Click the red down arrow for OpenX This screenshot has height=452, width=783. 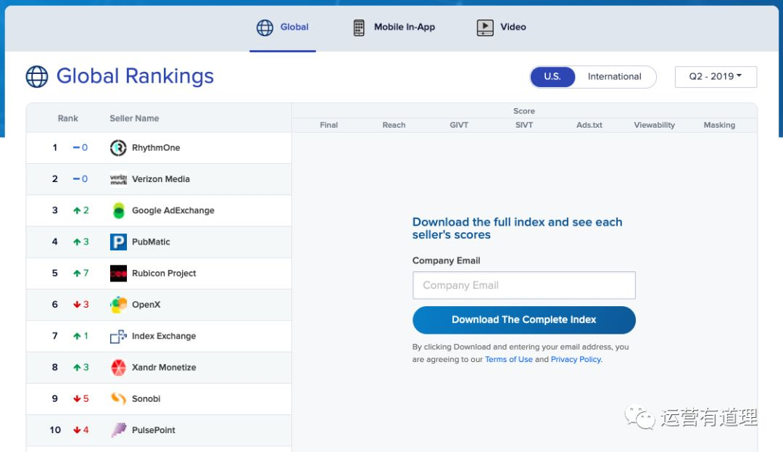point(77,305)
